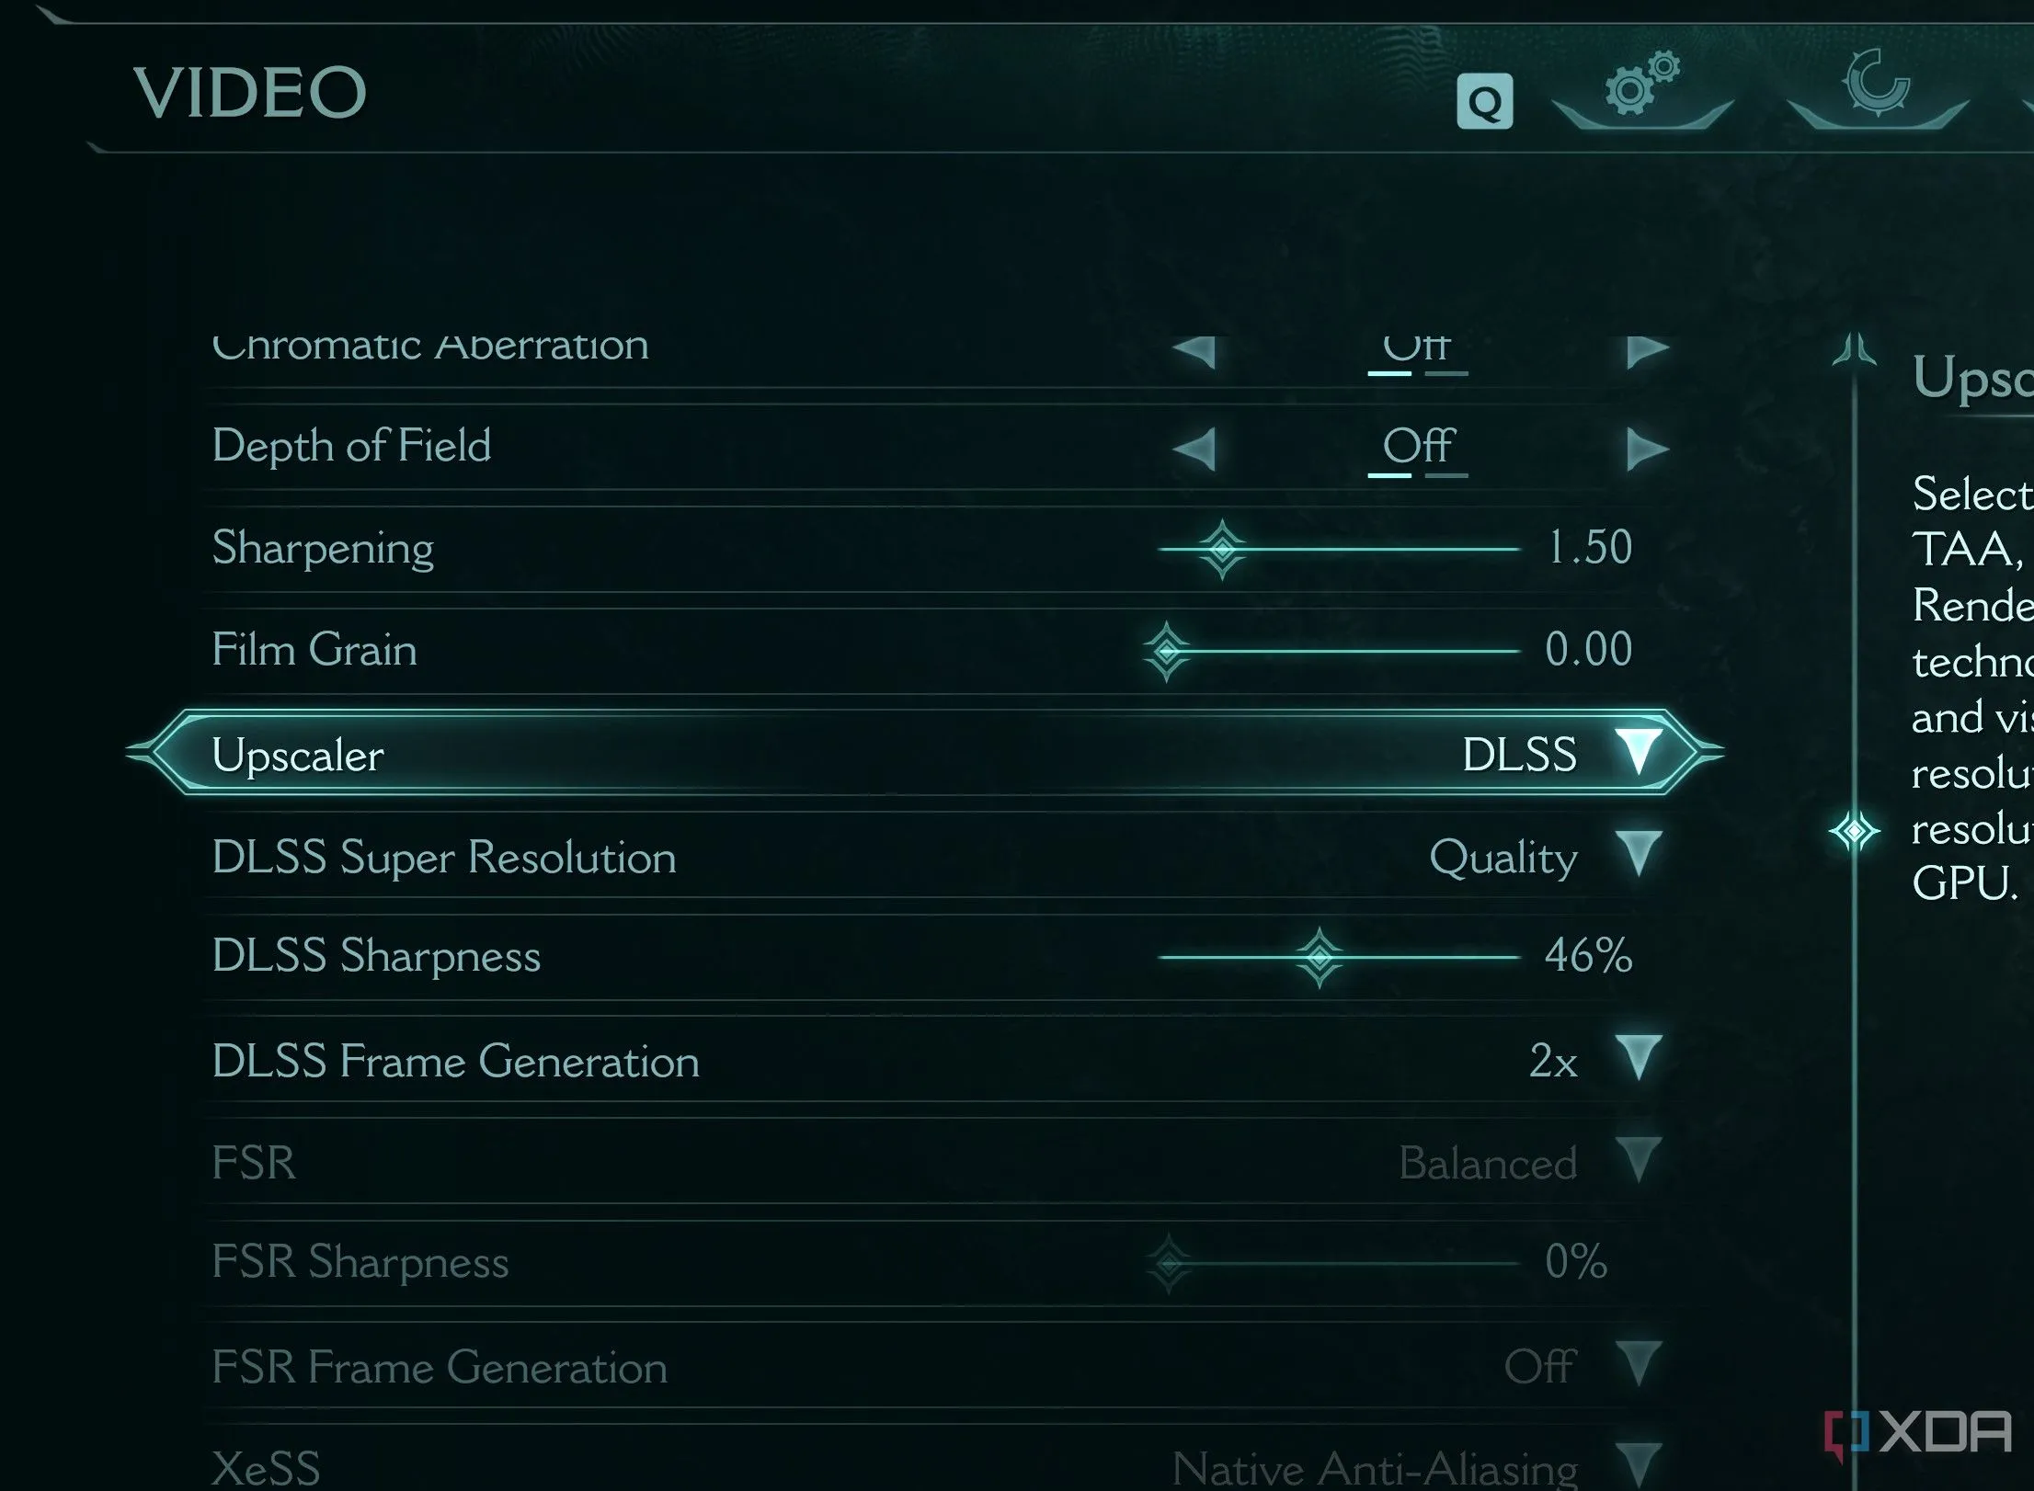
Task: Click Depth of Field right arrow
Action: [x=1647, y=450]
